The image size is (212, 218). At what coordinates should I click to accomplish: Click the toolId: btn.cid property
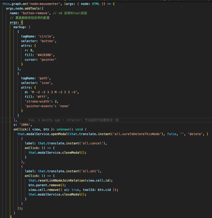pos(97,190)
